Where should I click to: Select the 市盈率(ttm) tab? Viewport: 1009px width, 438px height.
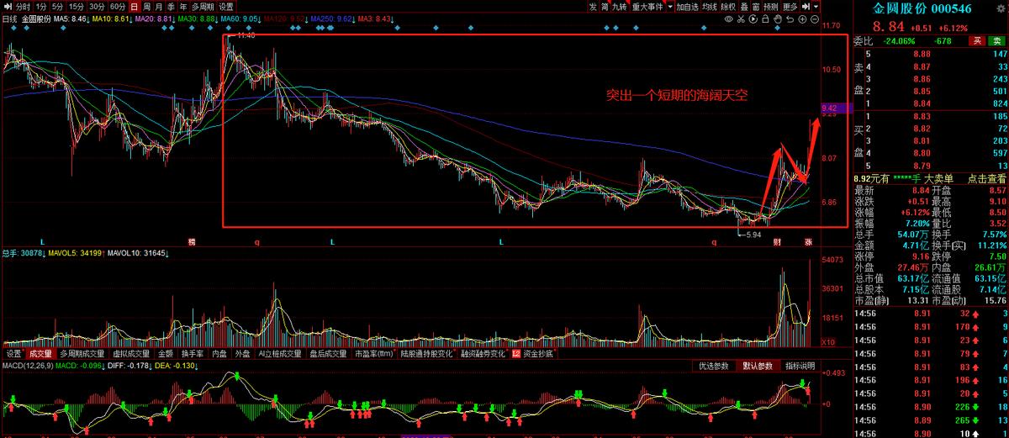pos(374,354)
